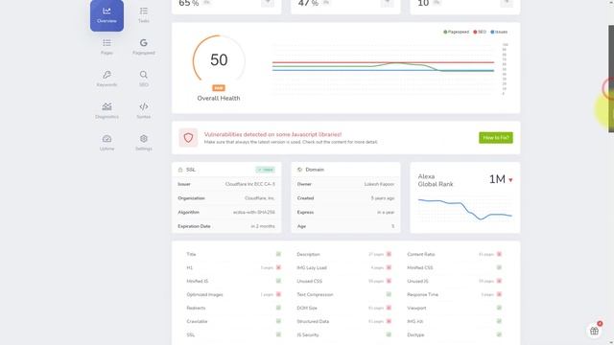The height and width of the screenshot is (345, 614).
Task: Click the Optimized Images failed status box
Action: (x=278, y=294)
